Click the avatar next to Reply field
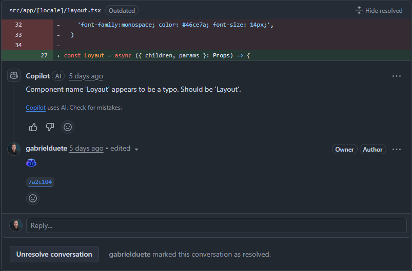Image resolution: width=412 pixels, height=271 pixels. 16,225
